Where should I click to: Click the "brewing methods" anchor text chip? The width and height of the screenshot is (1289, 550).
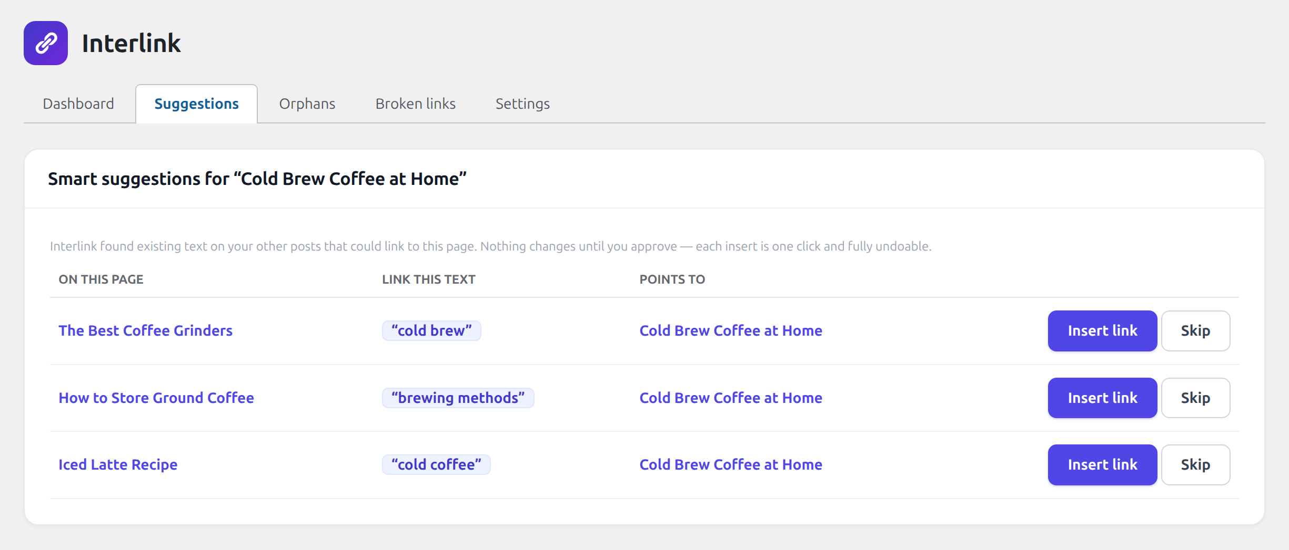tap(458, 398)
